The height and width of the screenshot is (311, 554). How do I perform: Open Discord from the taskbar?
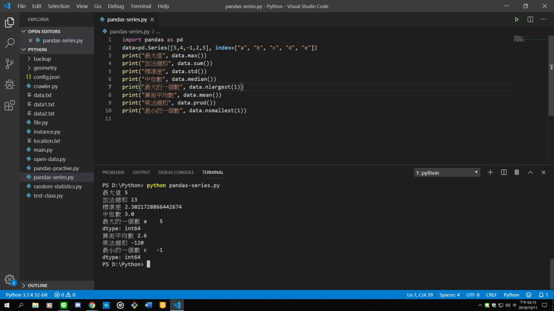[78, 305]
